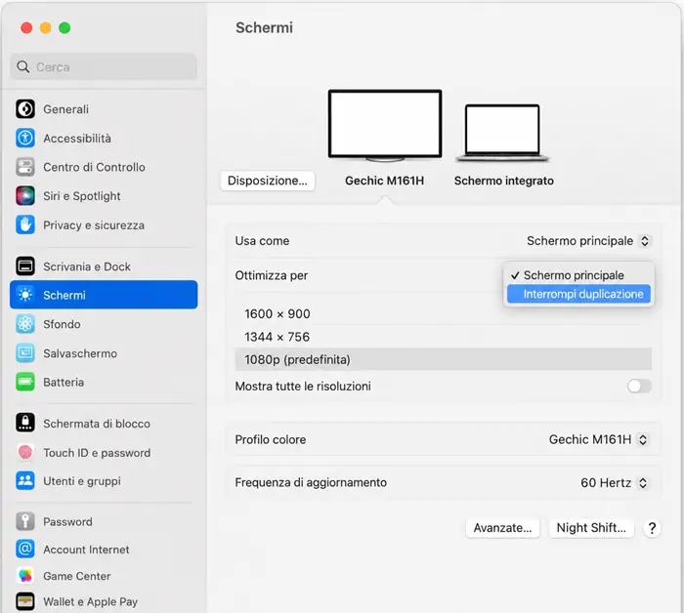Open the Password key icon

(x=25, y=521)
